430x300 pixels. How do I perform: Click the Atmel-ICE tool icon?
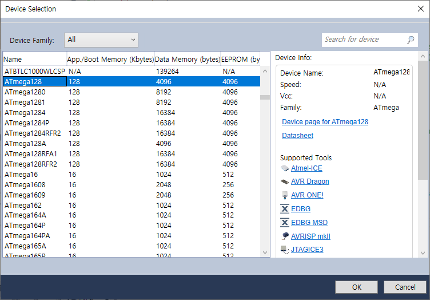tap(285, 168)
